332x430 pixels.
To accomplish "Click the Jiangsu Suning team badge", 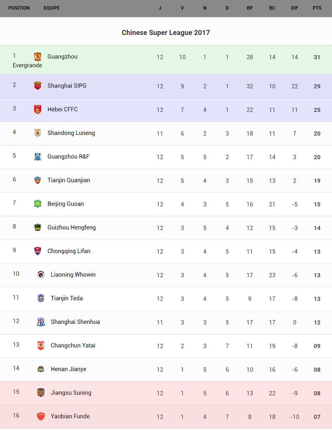I will coord(41,393).
